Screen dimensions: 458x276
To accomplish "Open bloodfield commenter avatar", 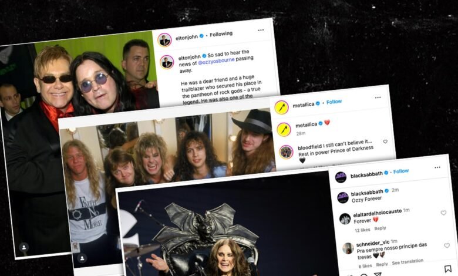I will tap(286, 152).
